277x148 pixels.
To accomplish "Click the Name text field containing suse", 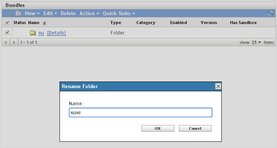I will coord(140,113).
